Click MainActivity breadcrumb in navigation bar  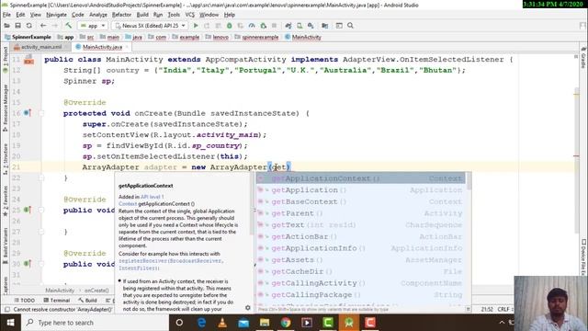303,37
